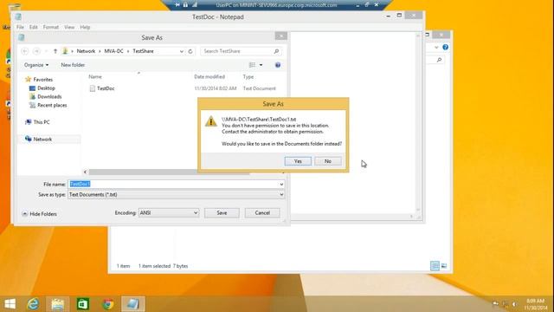Refresh the TestShare folder listing

pyautogui.click(x=190, y=51)
